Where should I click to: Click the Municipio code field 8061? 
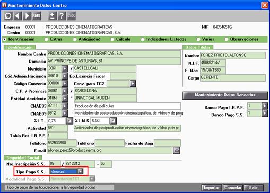54,69
